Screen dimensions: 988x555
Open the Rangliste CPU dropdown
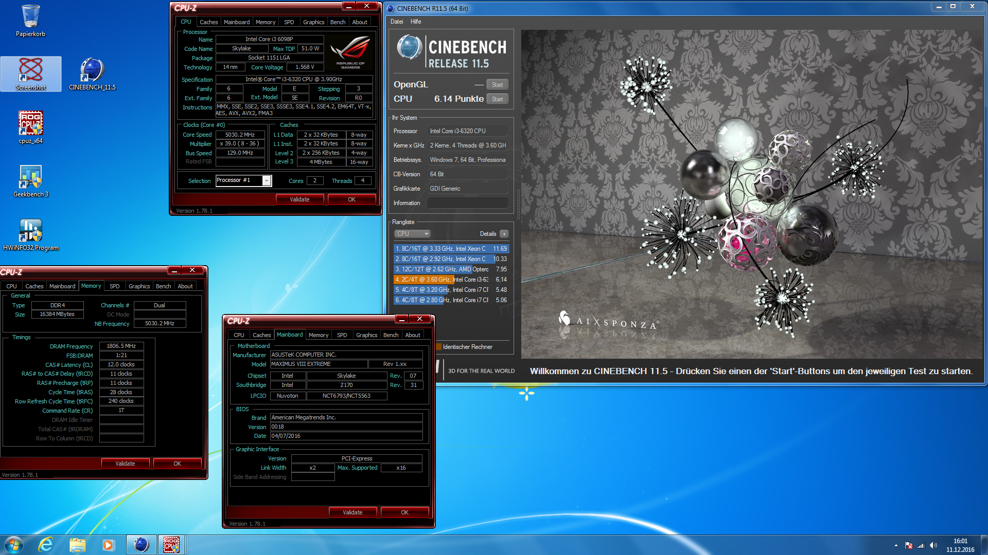point(412,234)
